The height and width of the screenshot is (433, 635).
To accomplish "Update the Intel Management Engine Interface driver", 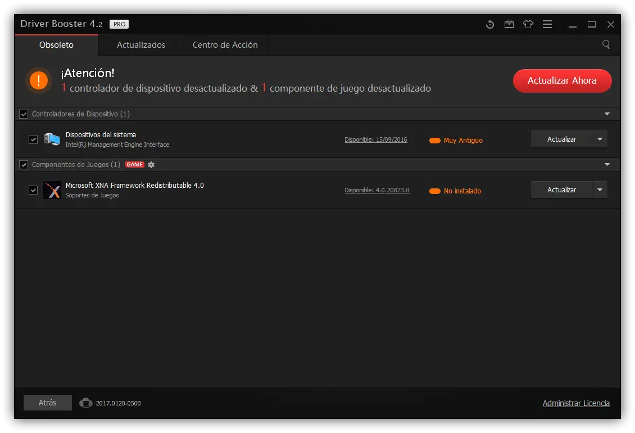I will point(562,139).
